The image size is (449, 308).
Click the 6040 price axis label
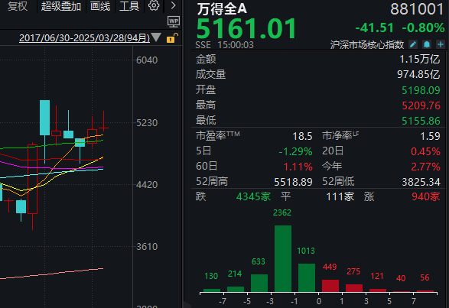(147, 60)
